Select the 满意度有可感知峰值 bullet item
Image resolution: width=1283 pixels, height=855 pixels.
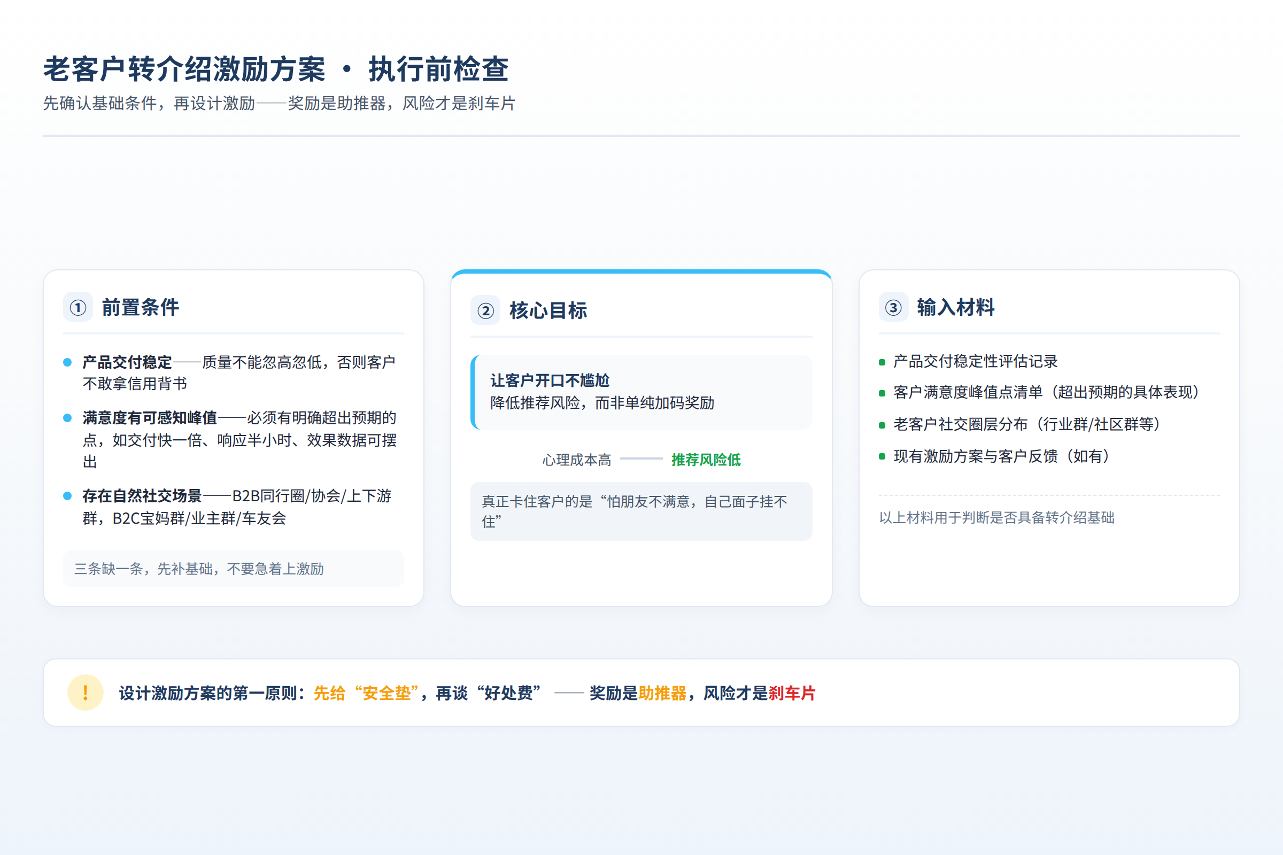(x=234, y=440)
